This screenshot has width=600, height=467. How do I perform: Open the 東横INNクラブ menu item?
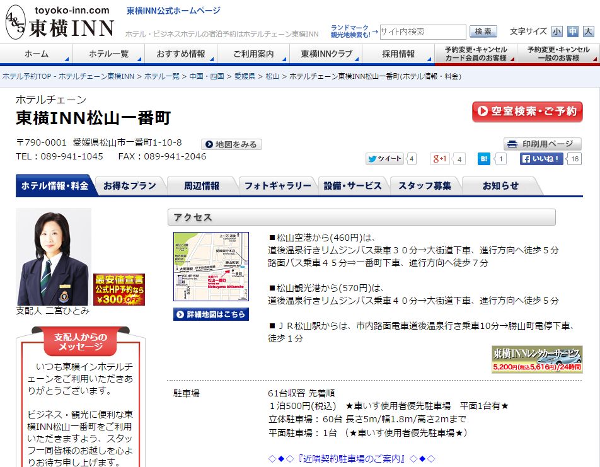point(326,54)
